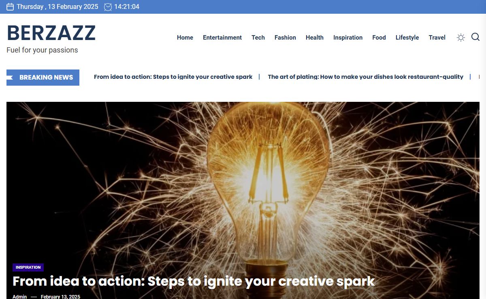Image resolution: width=486 pixels, height=299 pixels.
Task: Open the featured article title link
Action: pos(194,281)
